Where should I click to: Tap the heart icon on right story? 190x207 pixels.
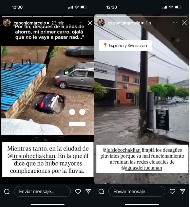(172, 191)
